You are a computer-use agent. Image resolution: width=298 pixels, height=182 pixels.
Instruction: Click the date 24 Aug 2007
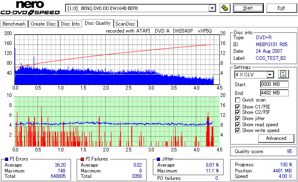(269, 51)
